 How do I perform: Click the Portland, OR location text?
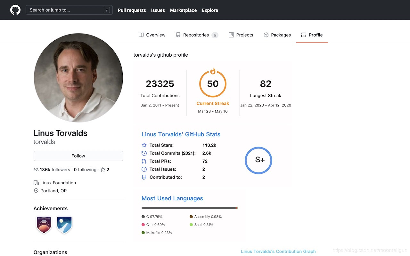[54, 191]
